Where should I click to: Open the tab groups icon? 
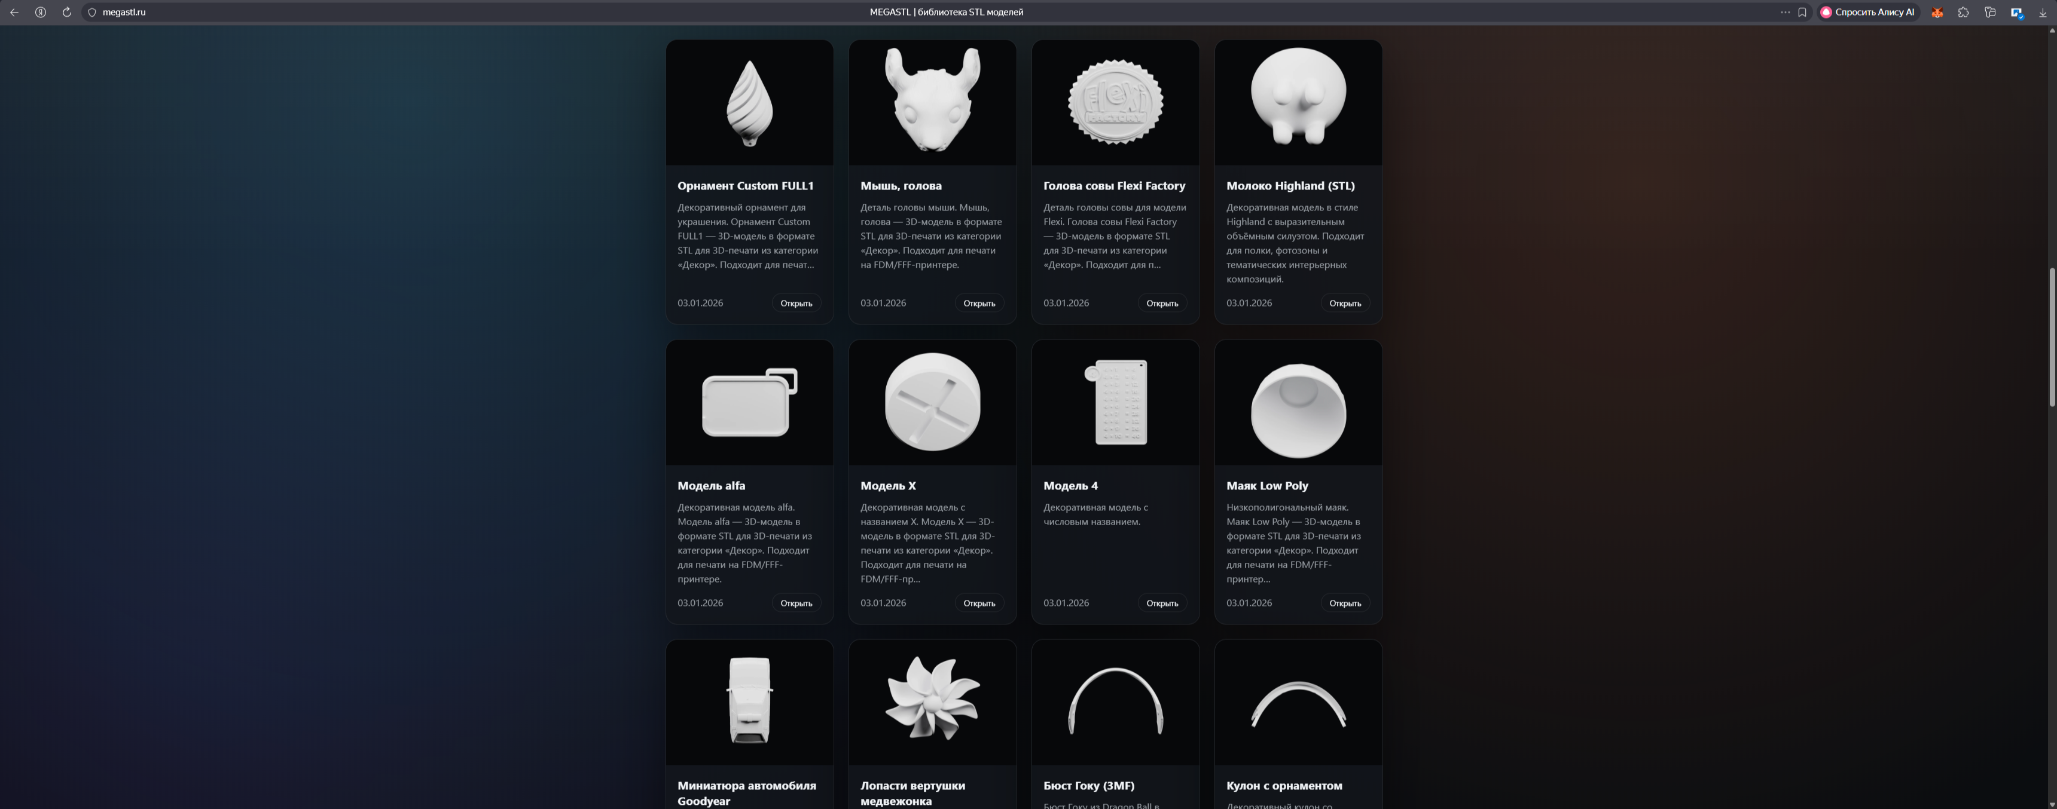[x=1990, y=12]
